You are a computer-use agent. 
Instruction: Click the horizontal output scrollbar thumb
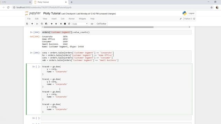pyautogui.click(x=98, y=27)
